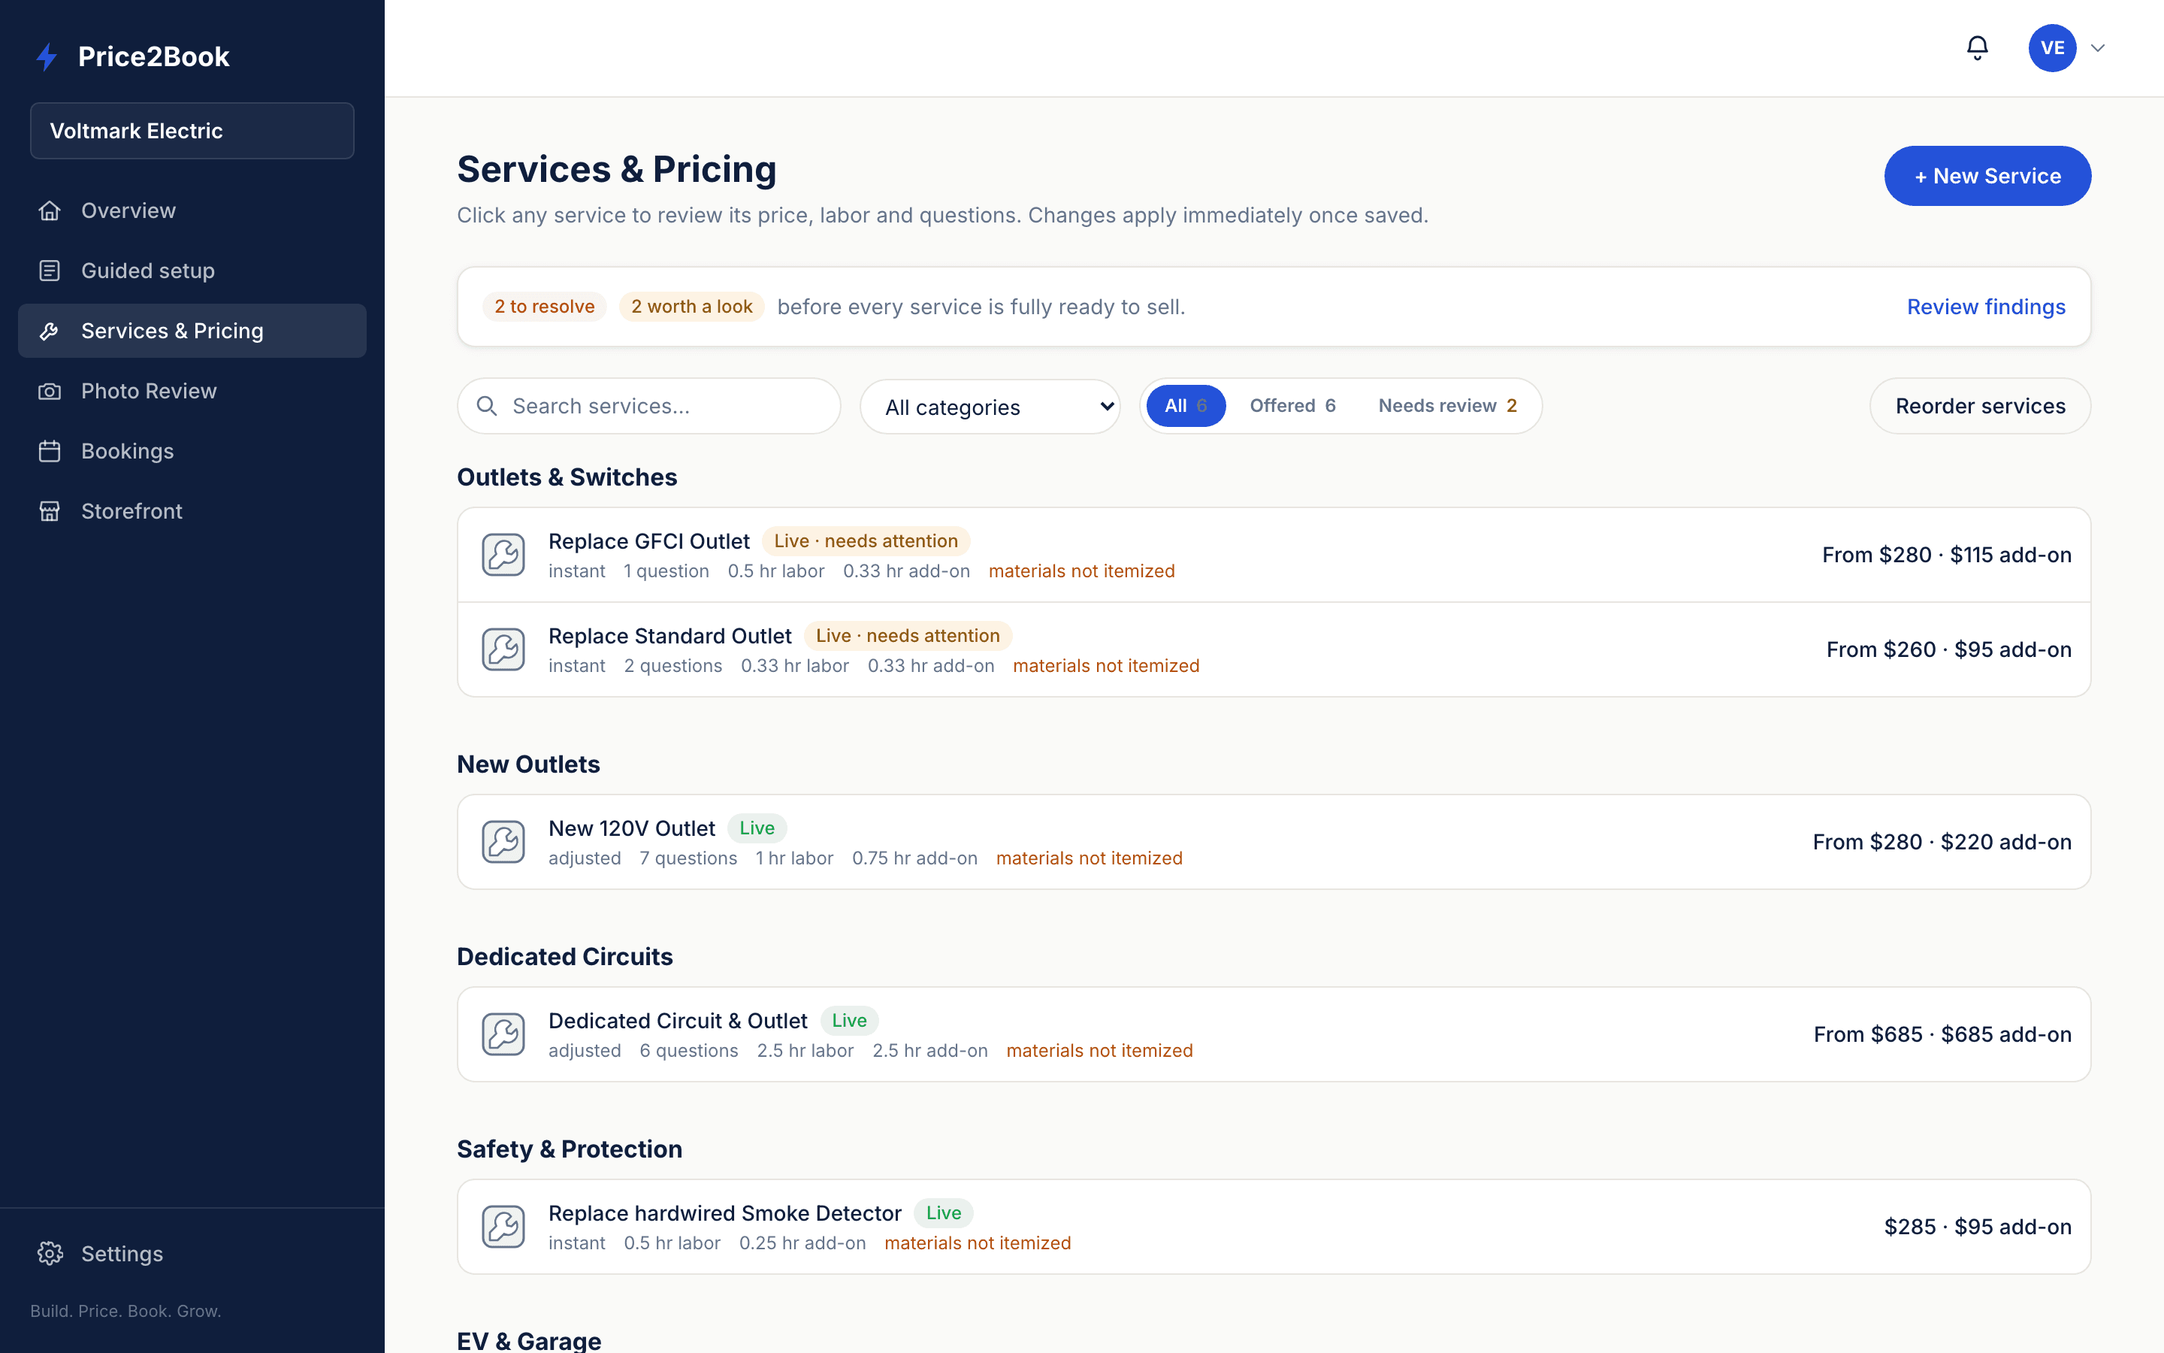Viewport: 2164px width, 1353px height.
Task: Click the Reorder services button
Action: [x=1980, y=406]
